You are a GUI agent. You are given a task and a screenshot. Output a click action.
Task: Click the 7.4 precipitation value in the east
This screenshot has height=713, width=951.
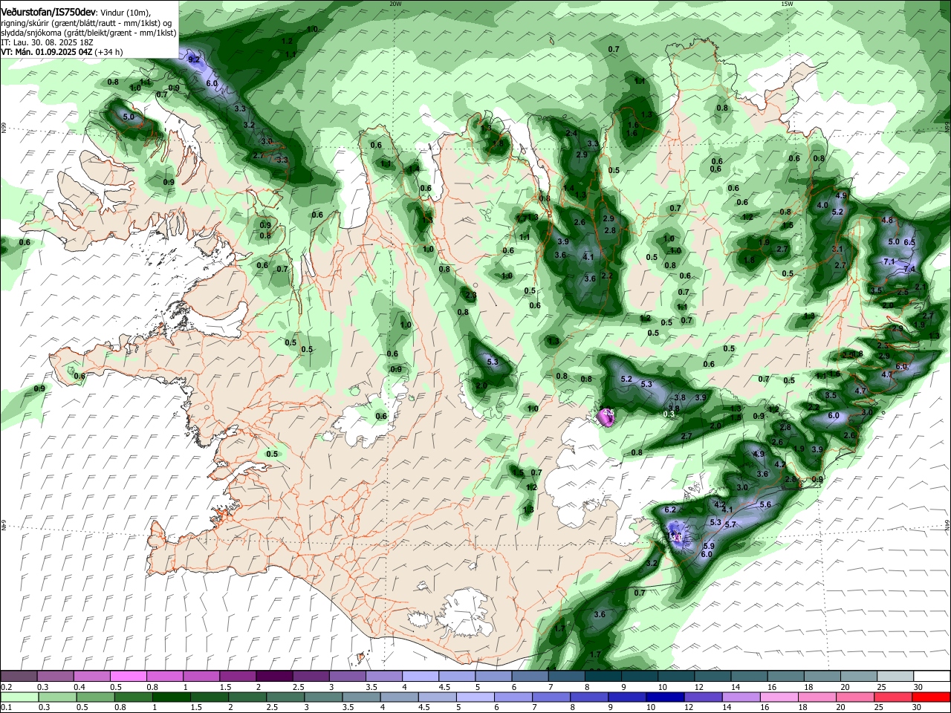[x=909, y=269]
